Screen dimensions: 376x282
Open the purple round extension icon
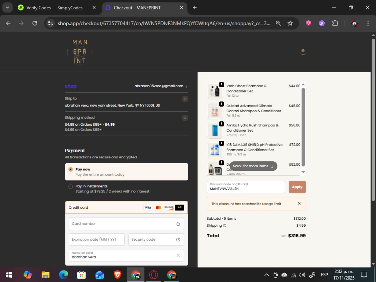point(322,23)
